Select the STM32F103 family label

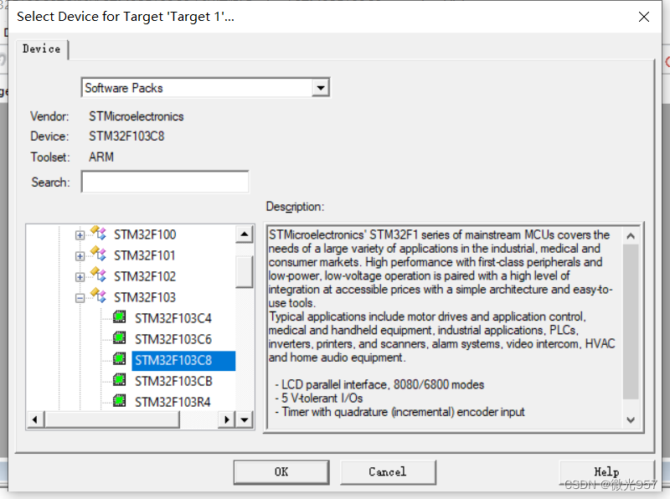pyautogui.click(x=145, y=297)
